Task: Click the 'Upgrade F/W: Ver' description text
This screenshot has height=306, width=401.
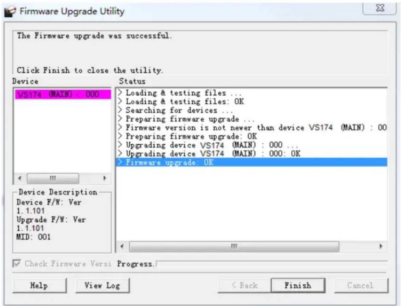Action: [x=51, y=220]
